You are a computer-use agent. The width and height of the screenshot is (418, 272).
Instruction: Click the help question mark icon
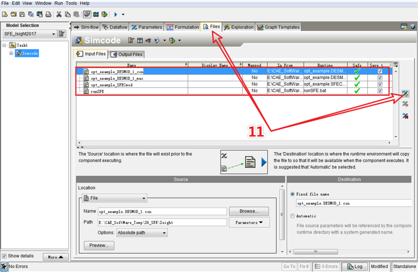coord(413,27)
